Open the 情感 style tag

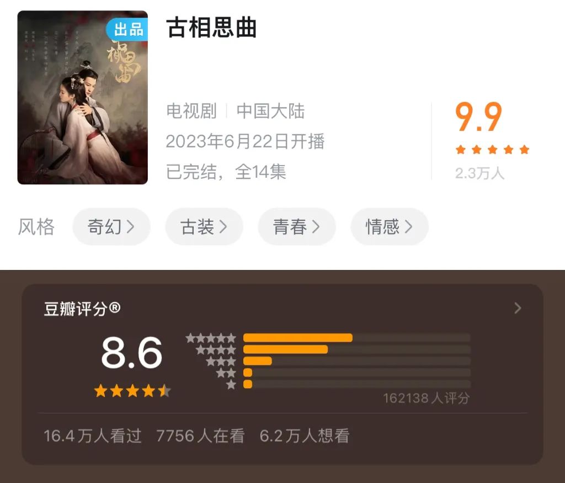tap(390, 227)
